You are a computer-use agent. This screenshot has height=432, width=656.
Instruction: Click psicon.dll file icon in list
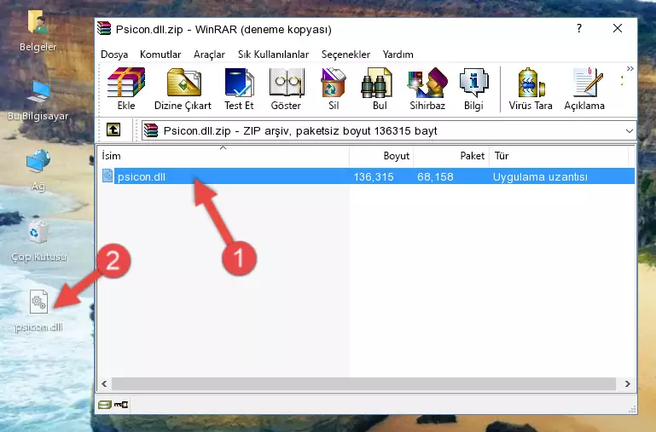[107, 176]
